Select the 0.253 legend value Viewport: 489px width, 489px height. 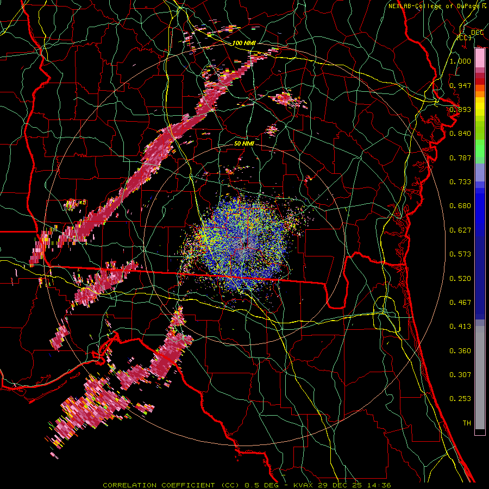point(460,399)
